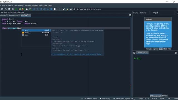Close the Program.py tab
The width and height of the screenshot is (178, 100).
coord(19,15)
